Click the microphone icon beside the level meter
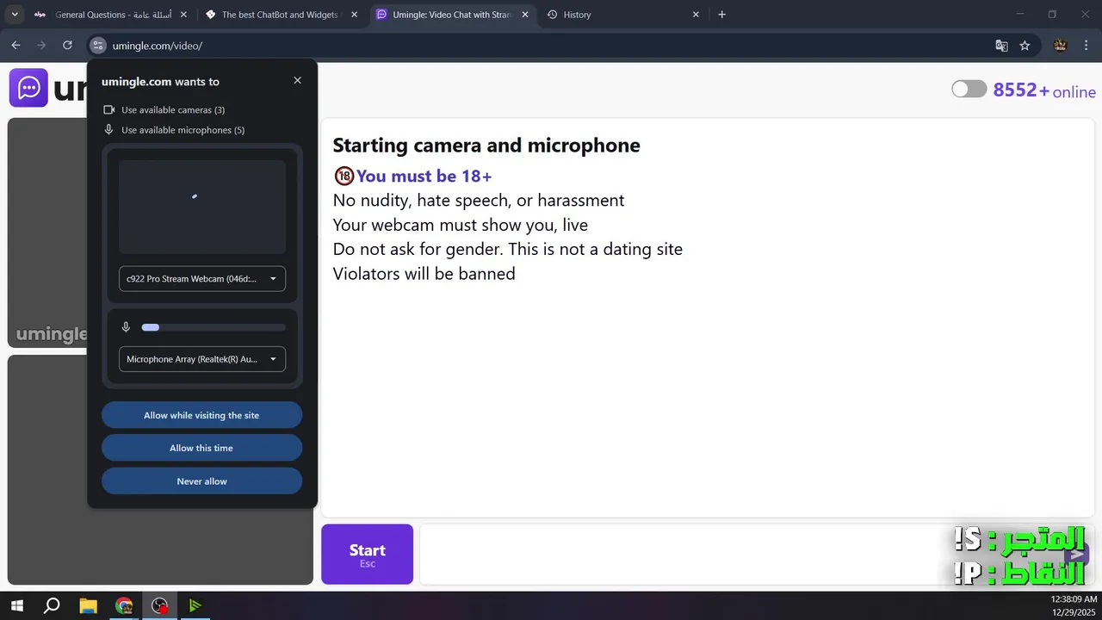Viewport: 1102px width, 620px height. pyautogui.click(x=126, y=327)
